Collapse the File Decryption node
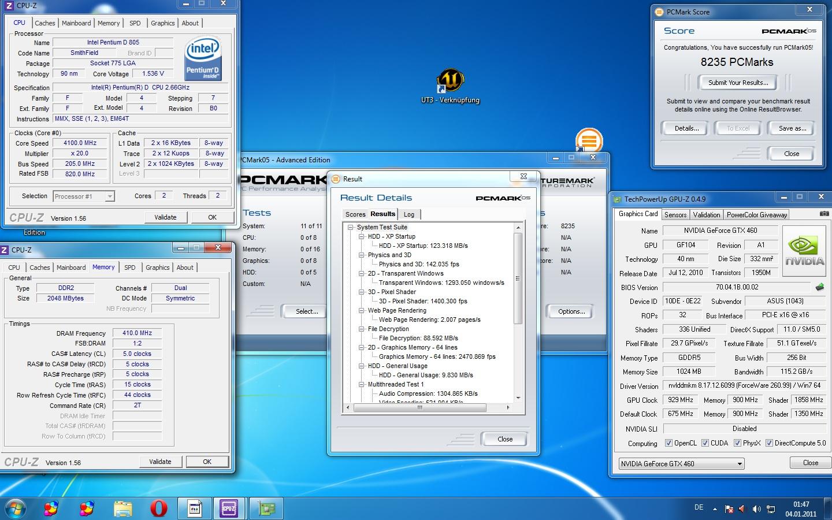This screenshot has width=832, height=520. pos(361,329)
